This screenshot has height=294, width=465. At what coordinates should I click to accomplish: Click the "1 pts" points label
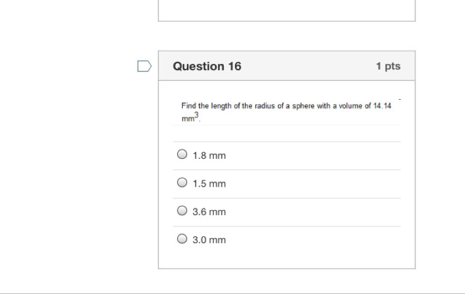coord(388,66)
